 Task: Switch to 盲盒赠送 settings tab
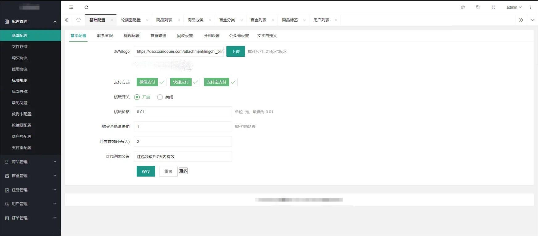tap(158, 36)
